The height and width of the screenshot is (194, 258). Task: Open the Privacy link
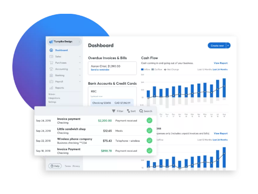click(76, 166)
